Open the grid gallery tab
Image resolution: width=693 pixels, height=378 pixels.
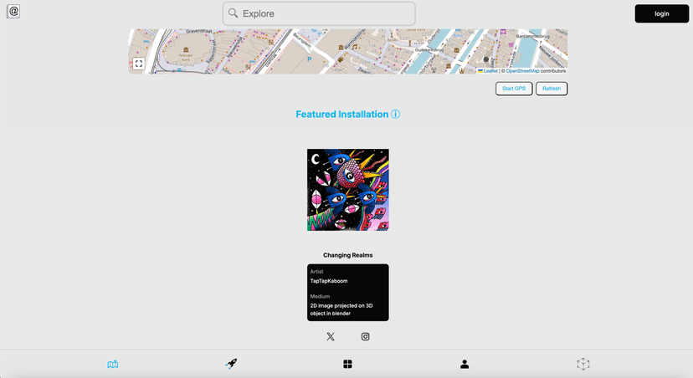347,365
